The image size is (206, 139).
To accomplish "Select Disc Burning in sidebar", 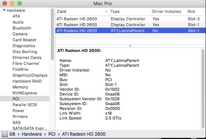I will pos(25,52).
